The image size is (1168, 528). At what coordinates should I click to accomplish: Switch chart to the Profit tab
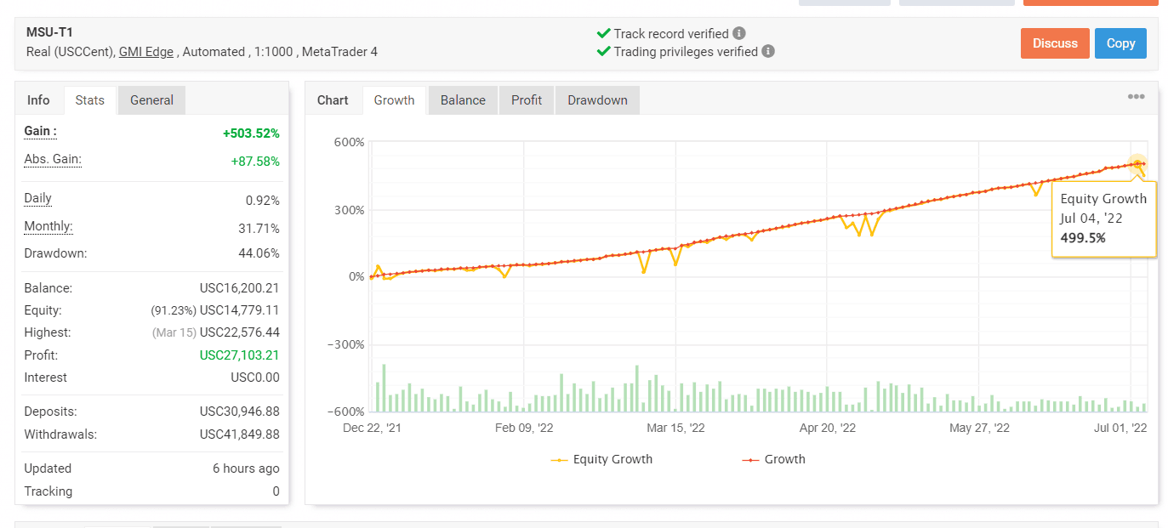(x=526, y=100)
